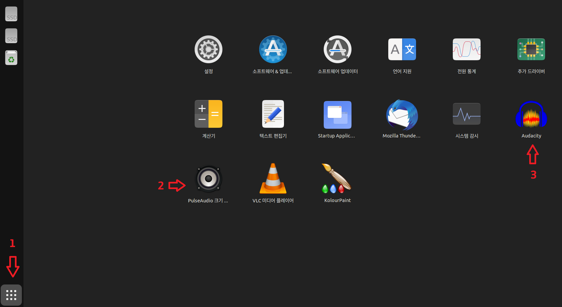The image size is (562, 307).
Task: Click the 추가 드라이버 label
Action: 531,71
